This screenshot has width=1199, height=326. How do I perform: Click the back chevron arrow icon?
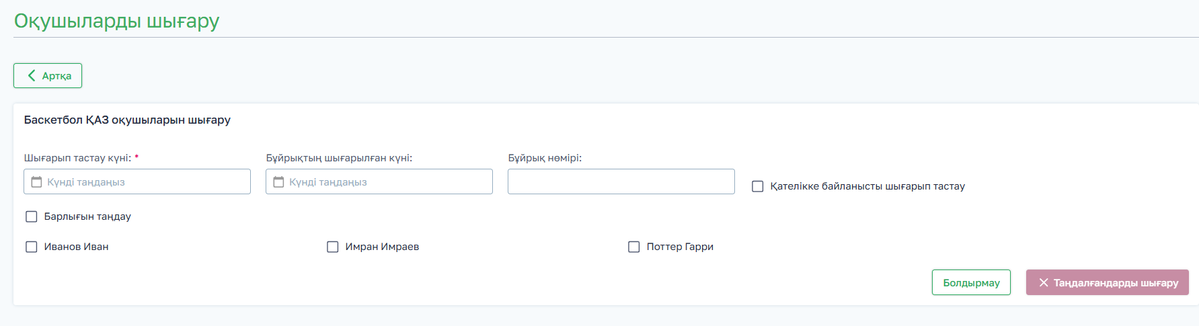32,76
